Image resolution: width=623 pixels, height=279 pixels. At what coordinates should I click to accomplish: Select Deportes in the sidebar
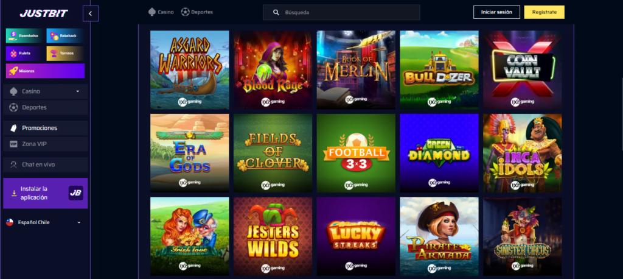click(46, 107)
